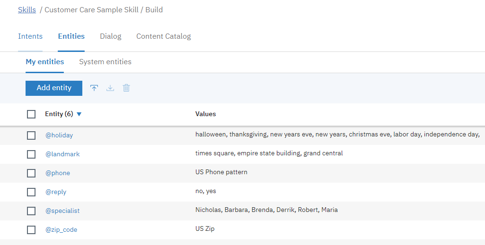Mark the @reply checkbox
Screen dimensions: 485x245
31,192
